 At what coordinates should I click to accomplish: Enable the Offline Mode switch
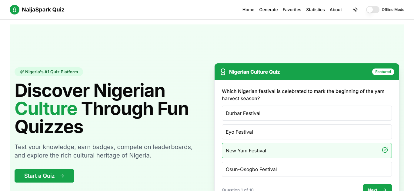point(373,10)
